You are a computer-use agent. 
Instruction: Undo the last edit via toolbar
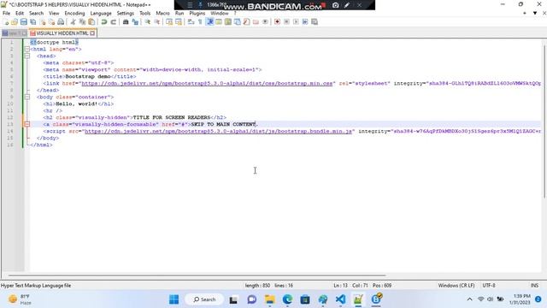tap(104, 21)
